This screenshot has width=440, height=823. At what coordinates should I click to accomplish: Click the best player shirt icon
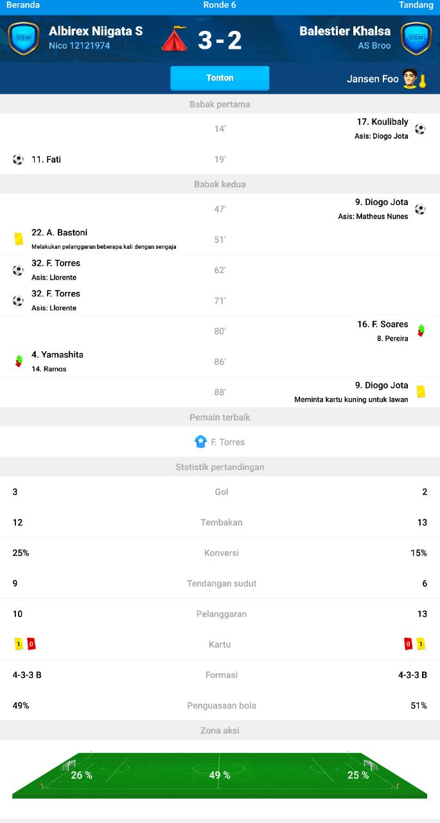coord(200,442)
